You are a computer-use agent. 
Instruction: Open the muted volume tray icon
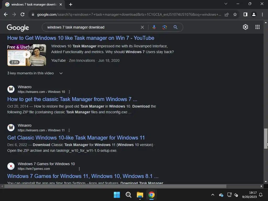pyautogui.click(x=236, y=195)
